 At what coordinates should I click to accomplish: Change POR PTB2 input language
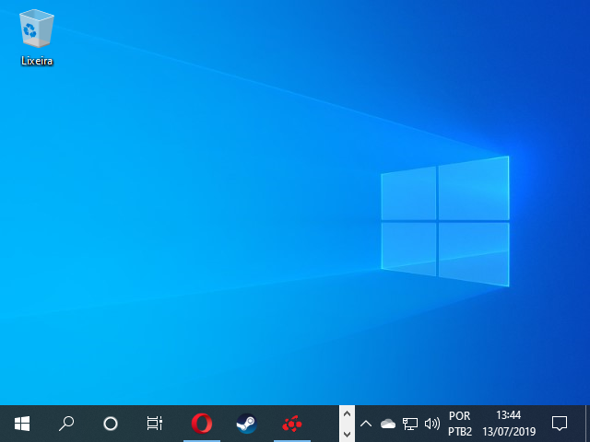click(x=460, y=424)
